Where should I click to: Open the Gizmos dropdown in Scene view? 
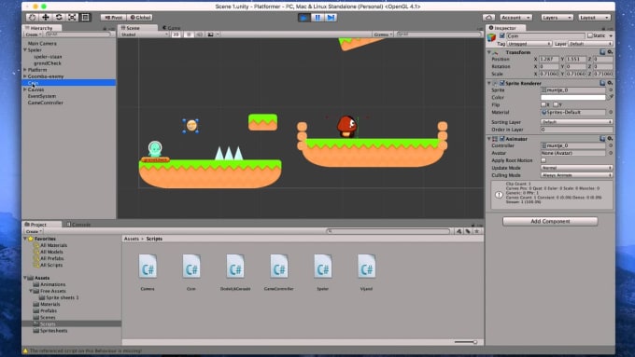point(383,34)
